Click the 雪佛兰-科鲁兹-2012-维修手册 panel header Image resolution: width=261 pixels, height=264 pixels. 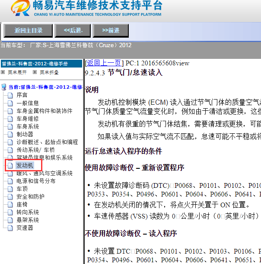pos(41,64)
